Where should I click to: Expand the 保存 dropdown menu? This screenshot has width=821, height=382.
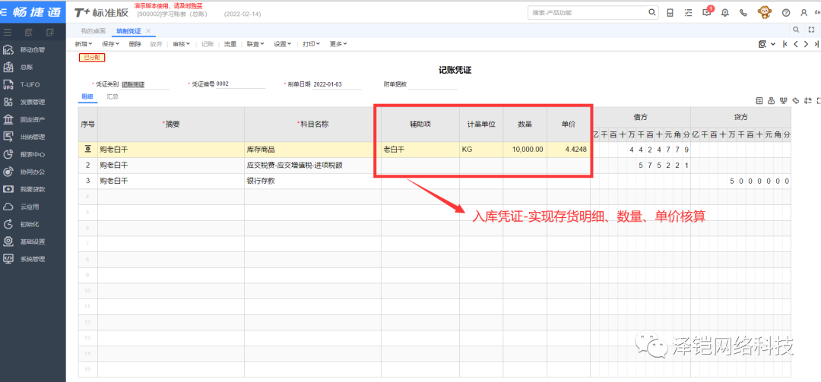pyautogui.click(x=110, y=44)
